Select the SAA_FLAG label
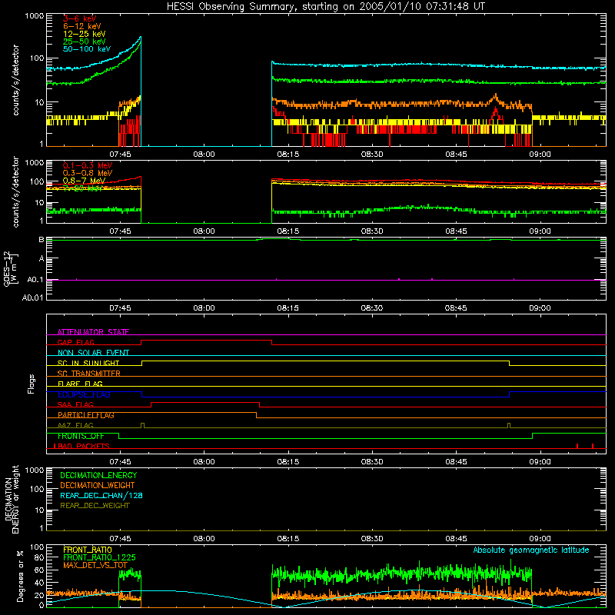 pos(75,404)
